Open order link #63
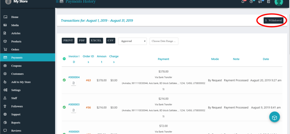The width and height of the screenshot is (290, 134). click(88, 80)
